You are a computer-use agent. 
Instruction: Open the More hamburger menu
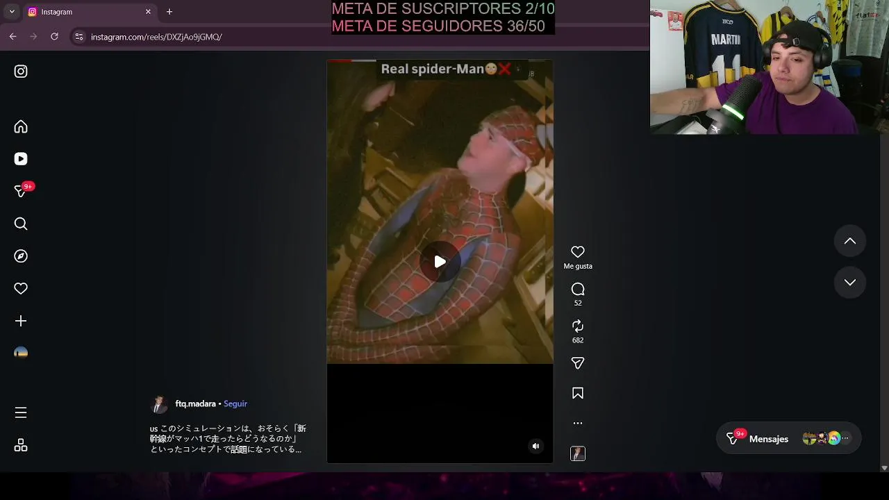[x=21, y=412]
